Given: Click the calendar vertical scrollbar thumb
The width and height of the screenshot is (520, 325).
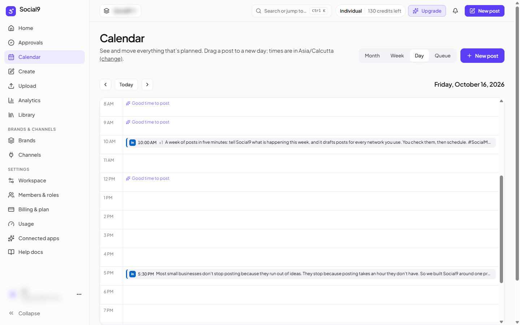Looking at the screenshot, I should tap(501, 229).
